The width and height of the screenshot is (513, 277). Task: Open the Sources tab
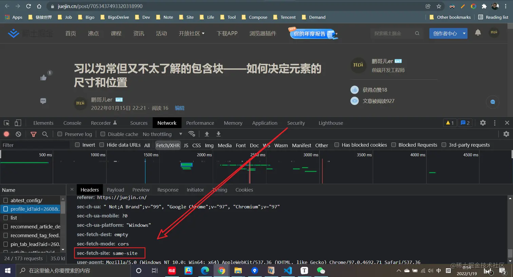tap(139, 123)
